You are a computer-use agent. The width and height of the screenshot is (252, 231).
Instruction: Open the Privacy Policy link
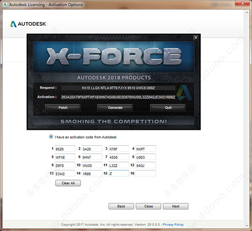point(173,225)
